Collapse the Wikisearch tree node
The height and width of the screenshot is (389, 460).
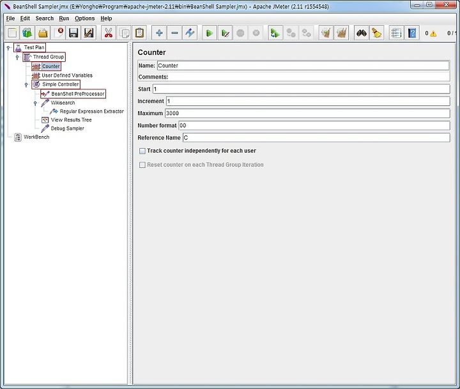pyautogui.click(x=35, y=103)
